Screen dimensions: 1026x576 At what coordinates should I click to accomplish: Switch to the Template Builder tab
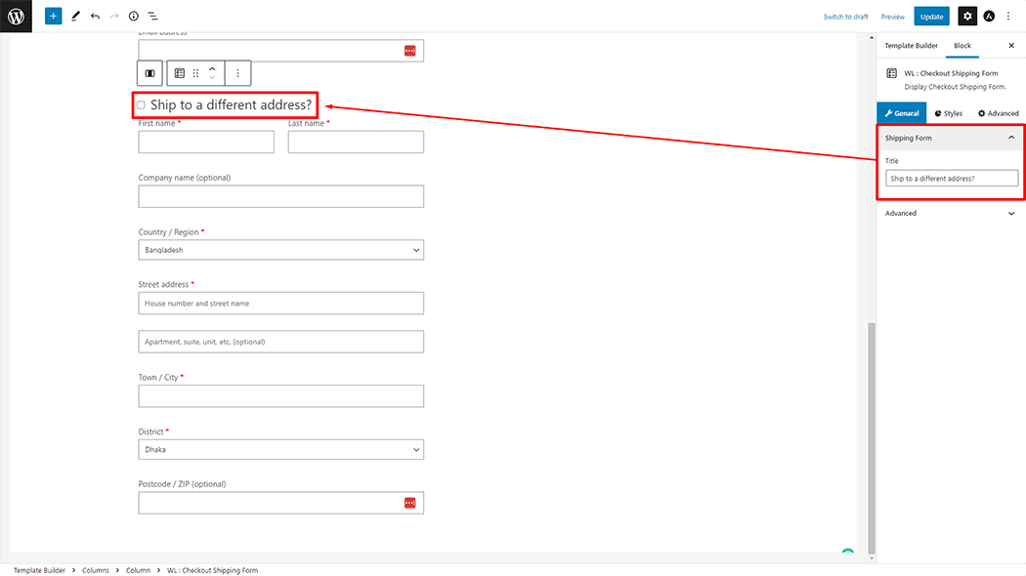tap(911, 46)
